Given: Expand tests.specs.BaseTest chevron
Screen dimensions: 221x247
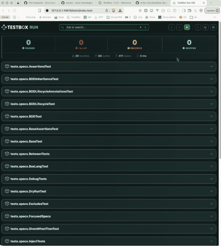Looking at the screenshot, I should tap(212, 141).
